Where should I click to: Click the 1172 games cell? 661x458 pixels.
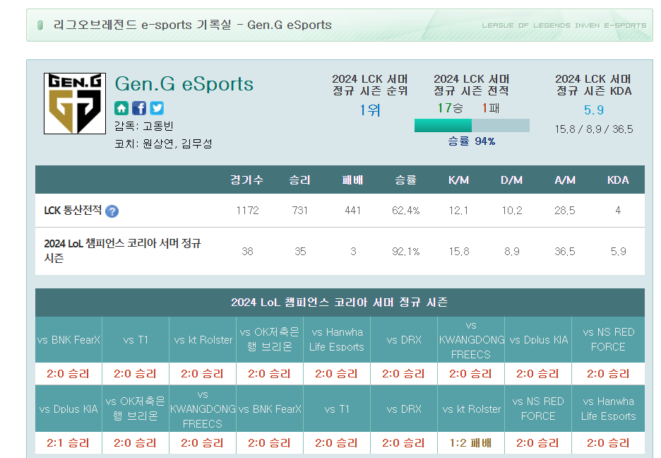click(x=247, y=211)
